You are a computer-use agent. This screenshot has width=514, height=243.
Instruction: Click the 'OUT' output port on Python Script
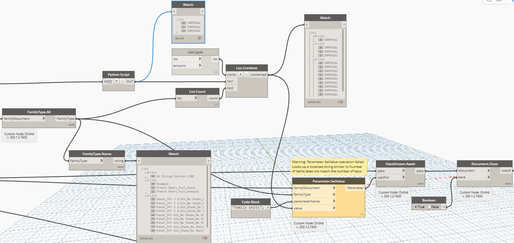[x=130, y=81]
